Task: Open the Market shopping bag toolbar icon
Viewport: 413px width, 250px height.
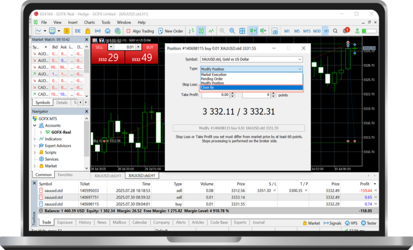Action: pos(88,31)
